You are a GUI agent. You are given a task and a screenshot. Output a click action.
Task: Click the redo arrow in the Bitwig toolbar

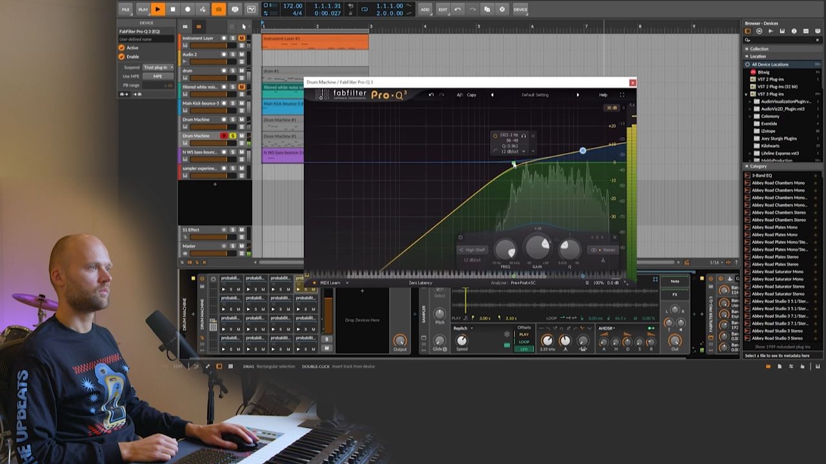(472, 9)
